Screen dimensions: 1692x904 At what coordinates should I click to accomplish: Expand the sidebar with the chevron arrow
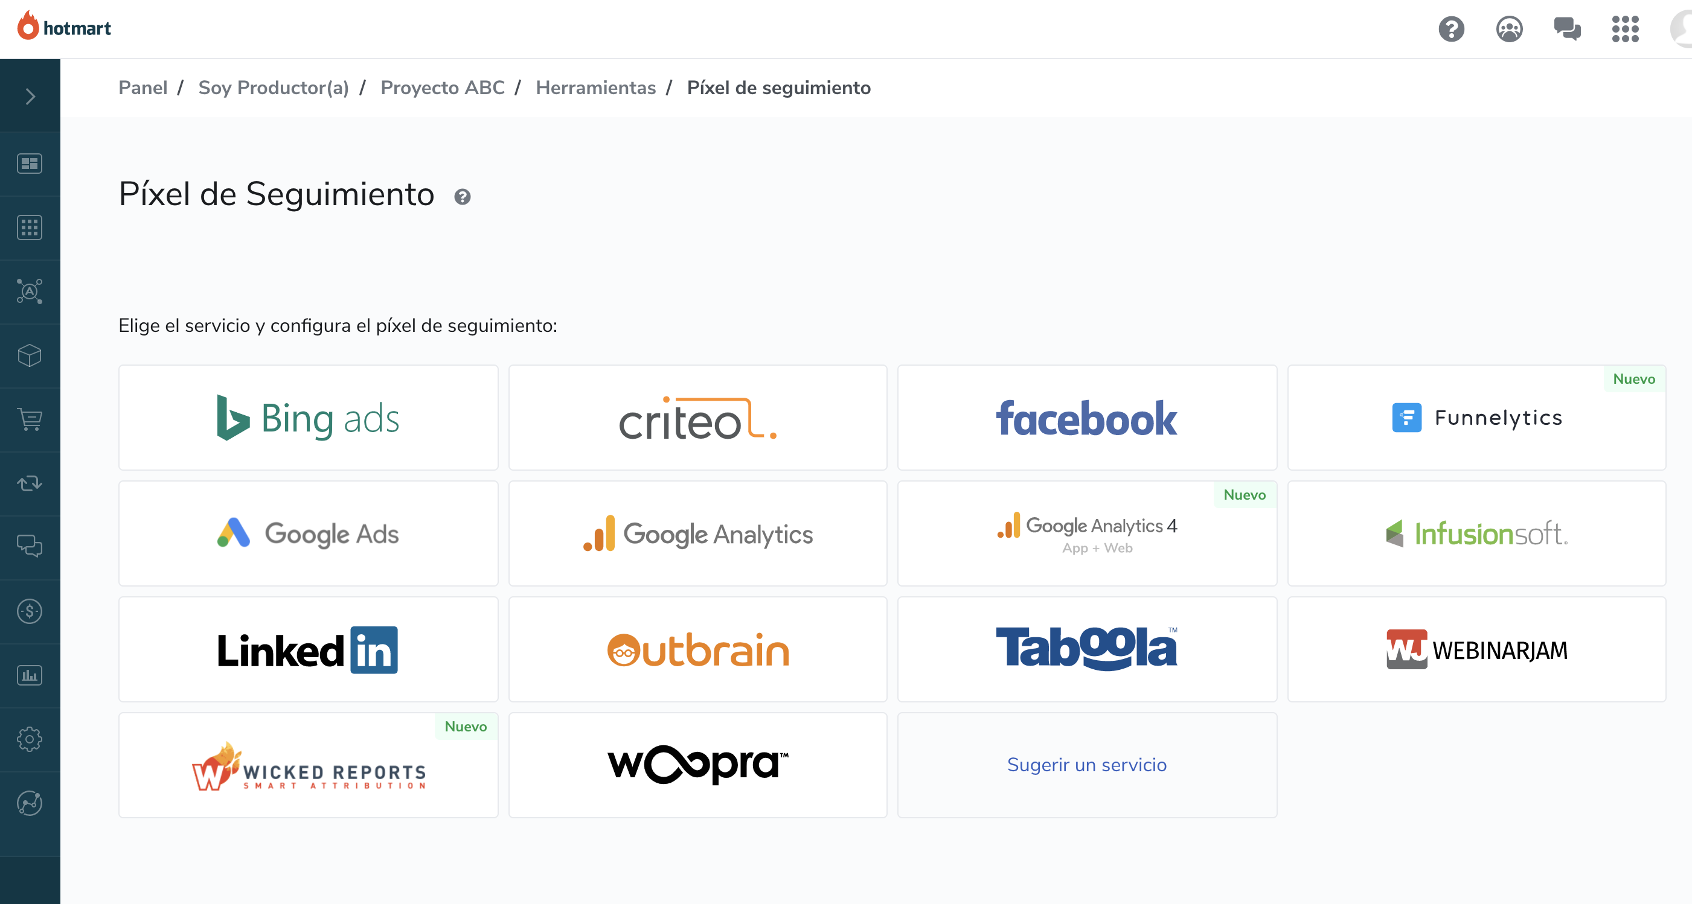30,97
